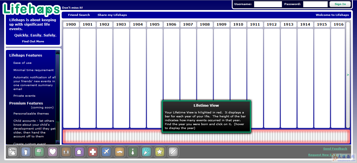Pick the heart relationship event icon
The image size is (357, 163).
tap(53, 152)
